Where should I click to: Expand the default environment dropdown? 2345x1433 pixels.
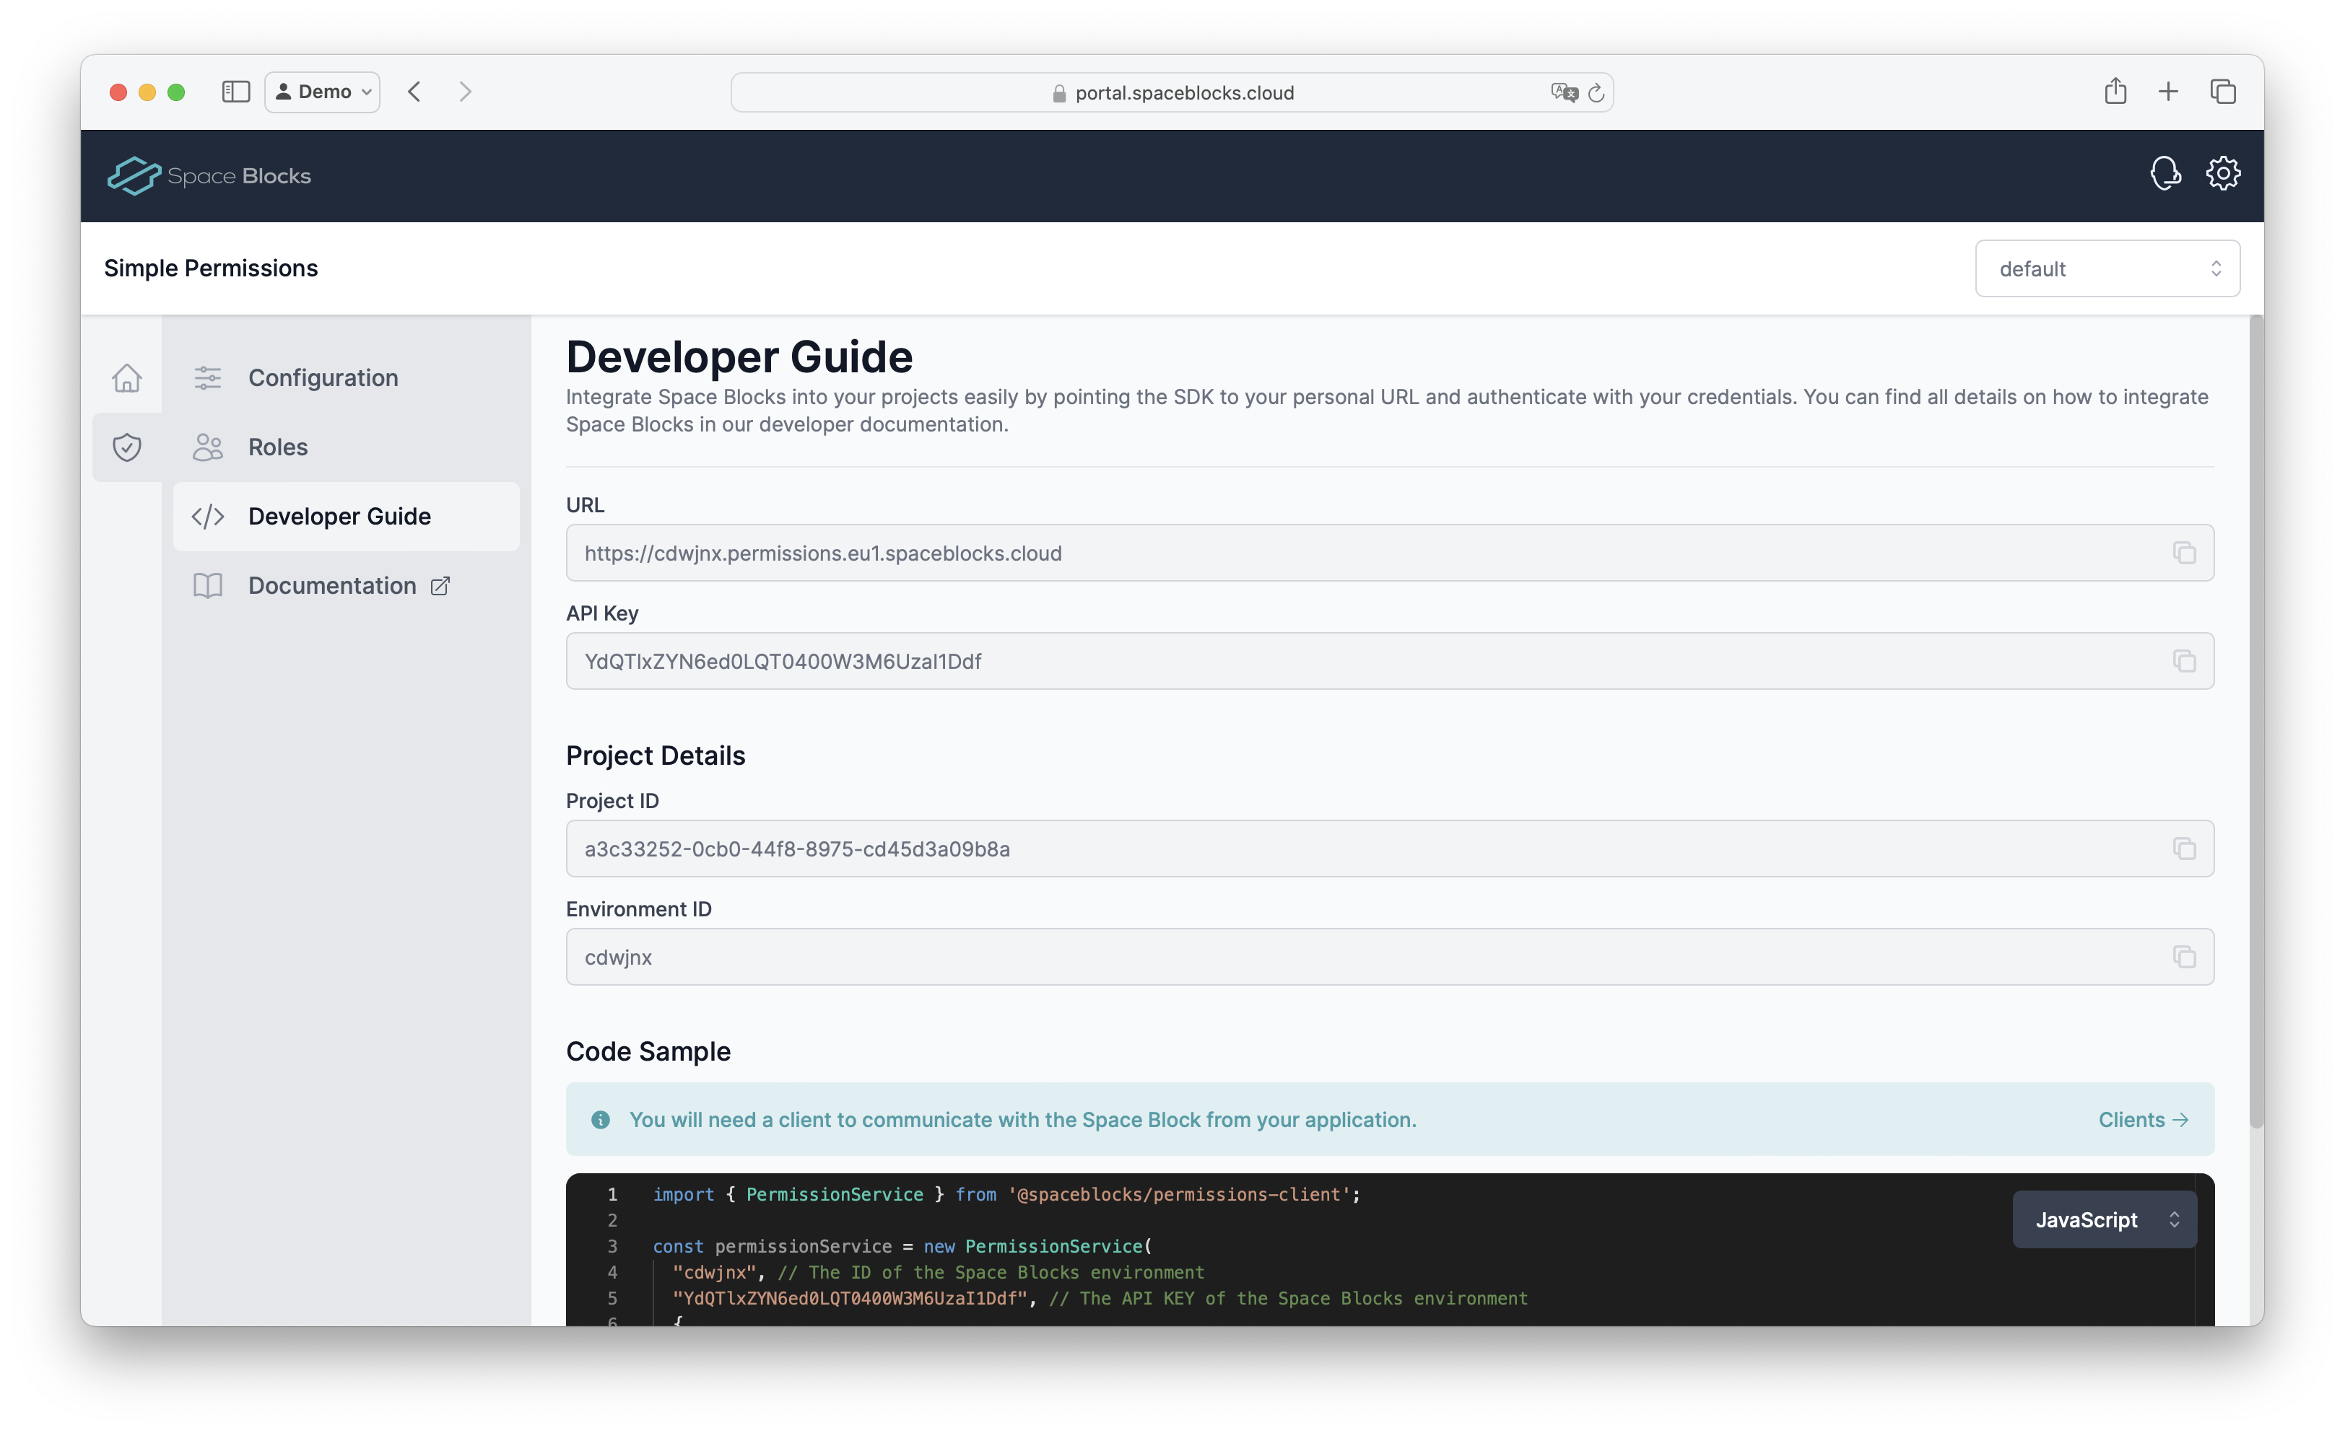[x=2107, y=269]
